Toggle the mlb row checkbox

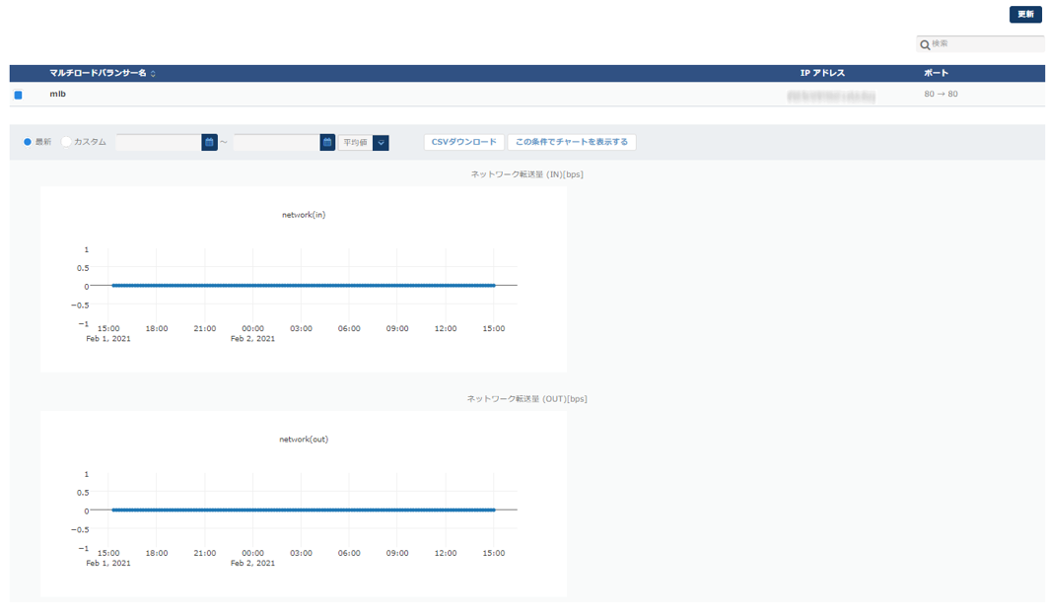18,95
